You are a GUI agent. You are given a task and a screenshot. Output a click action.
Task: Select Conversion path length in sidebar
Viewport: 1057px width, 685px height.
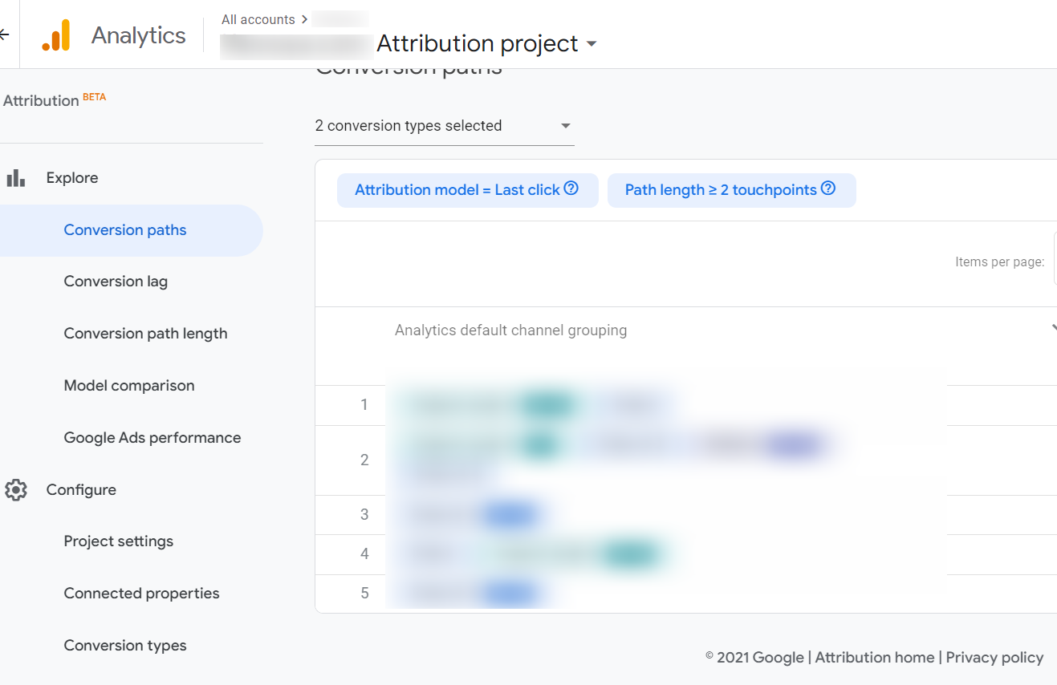pos(145,334)
